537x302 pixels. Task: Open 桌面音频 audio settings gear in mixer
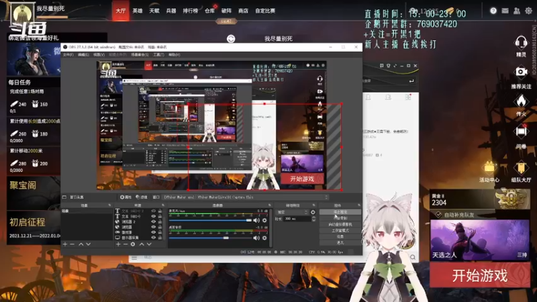point(264,238)
